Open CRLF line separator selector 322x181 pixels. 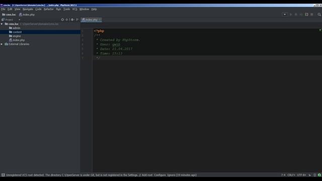click(291, 175)
